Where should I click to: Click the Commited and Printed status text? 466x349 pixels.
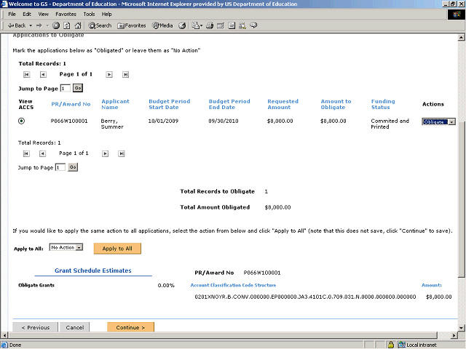click(x=390, y=124)
